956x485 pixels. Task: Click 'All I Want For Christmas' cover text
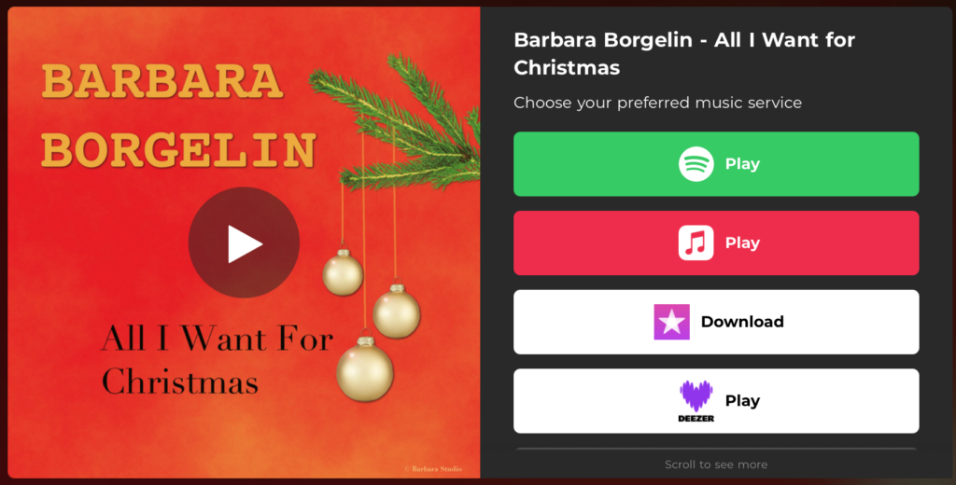click(x=217, y=360)
